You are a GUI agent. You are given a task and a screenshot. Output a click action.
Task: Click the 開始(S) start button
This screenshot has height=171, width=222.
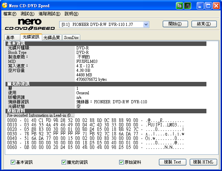(x=175, y=24)
